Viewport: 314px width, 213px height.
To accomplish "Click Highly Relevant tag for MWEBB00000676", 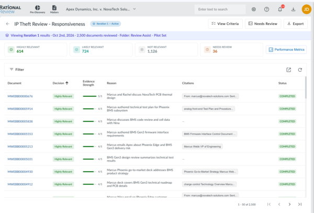I will [63, 96].
